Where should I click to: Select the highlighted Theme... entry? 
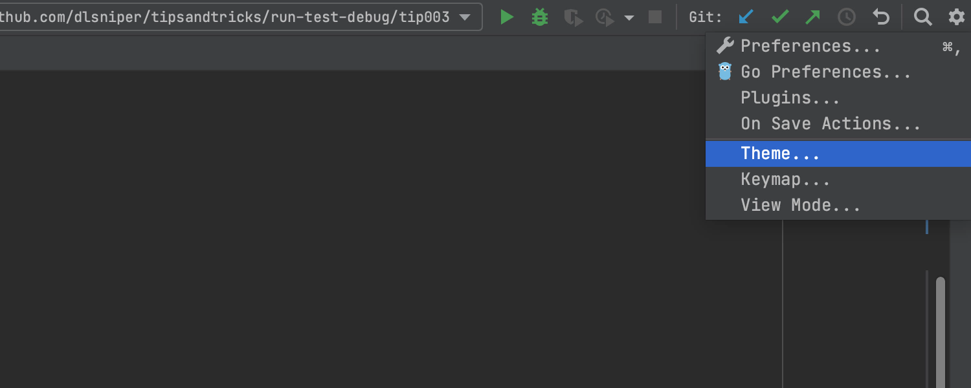(x=780, y=154)
